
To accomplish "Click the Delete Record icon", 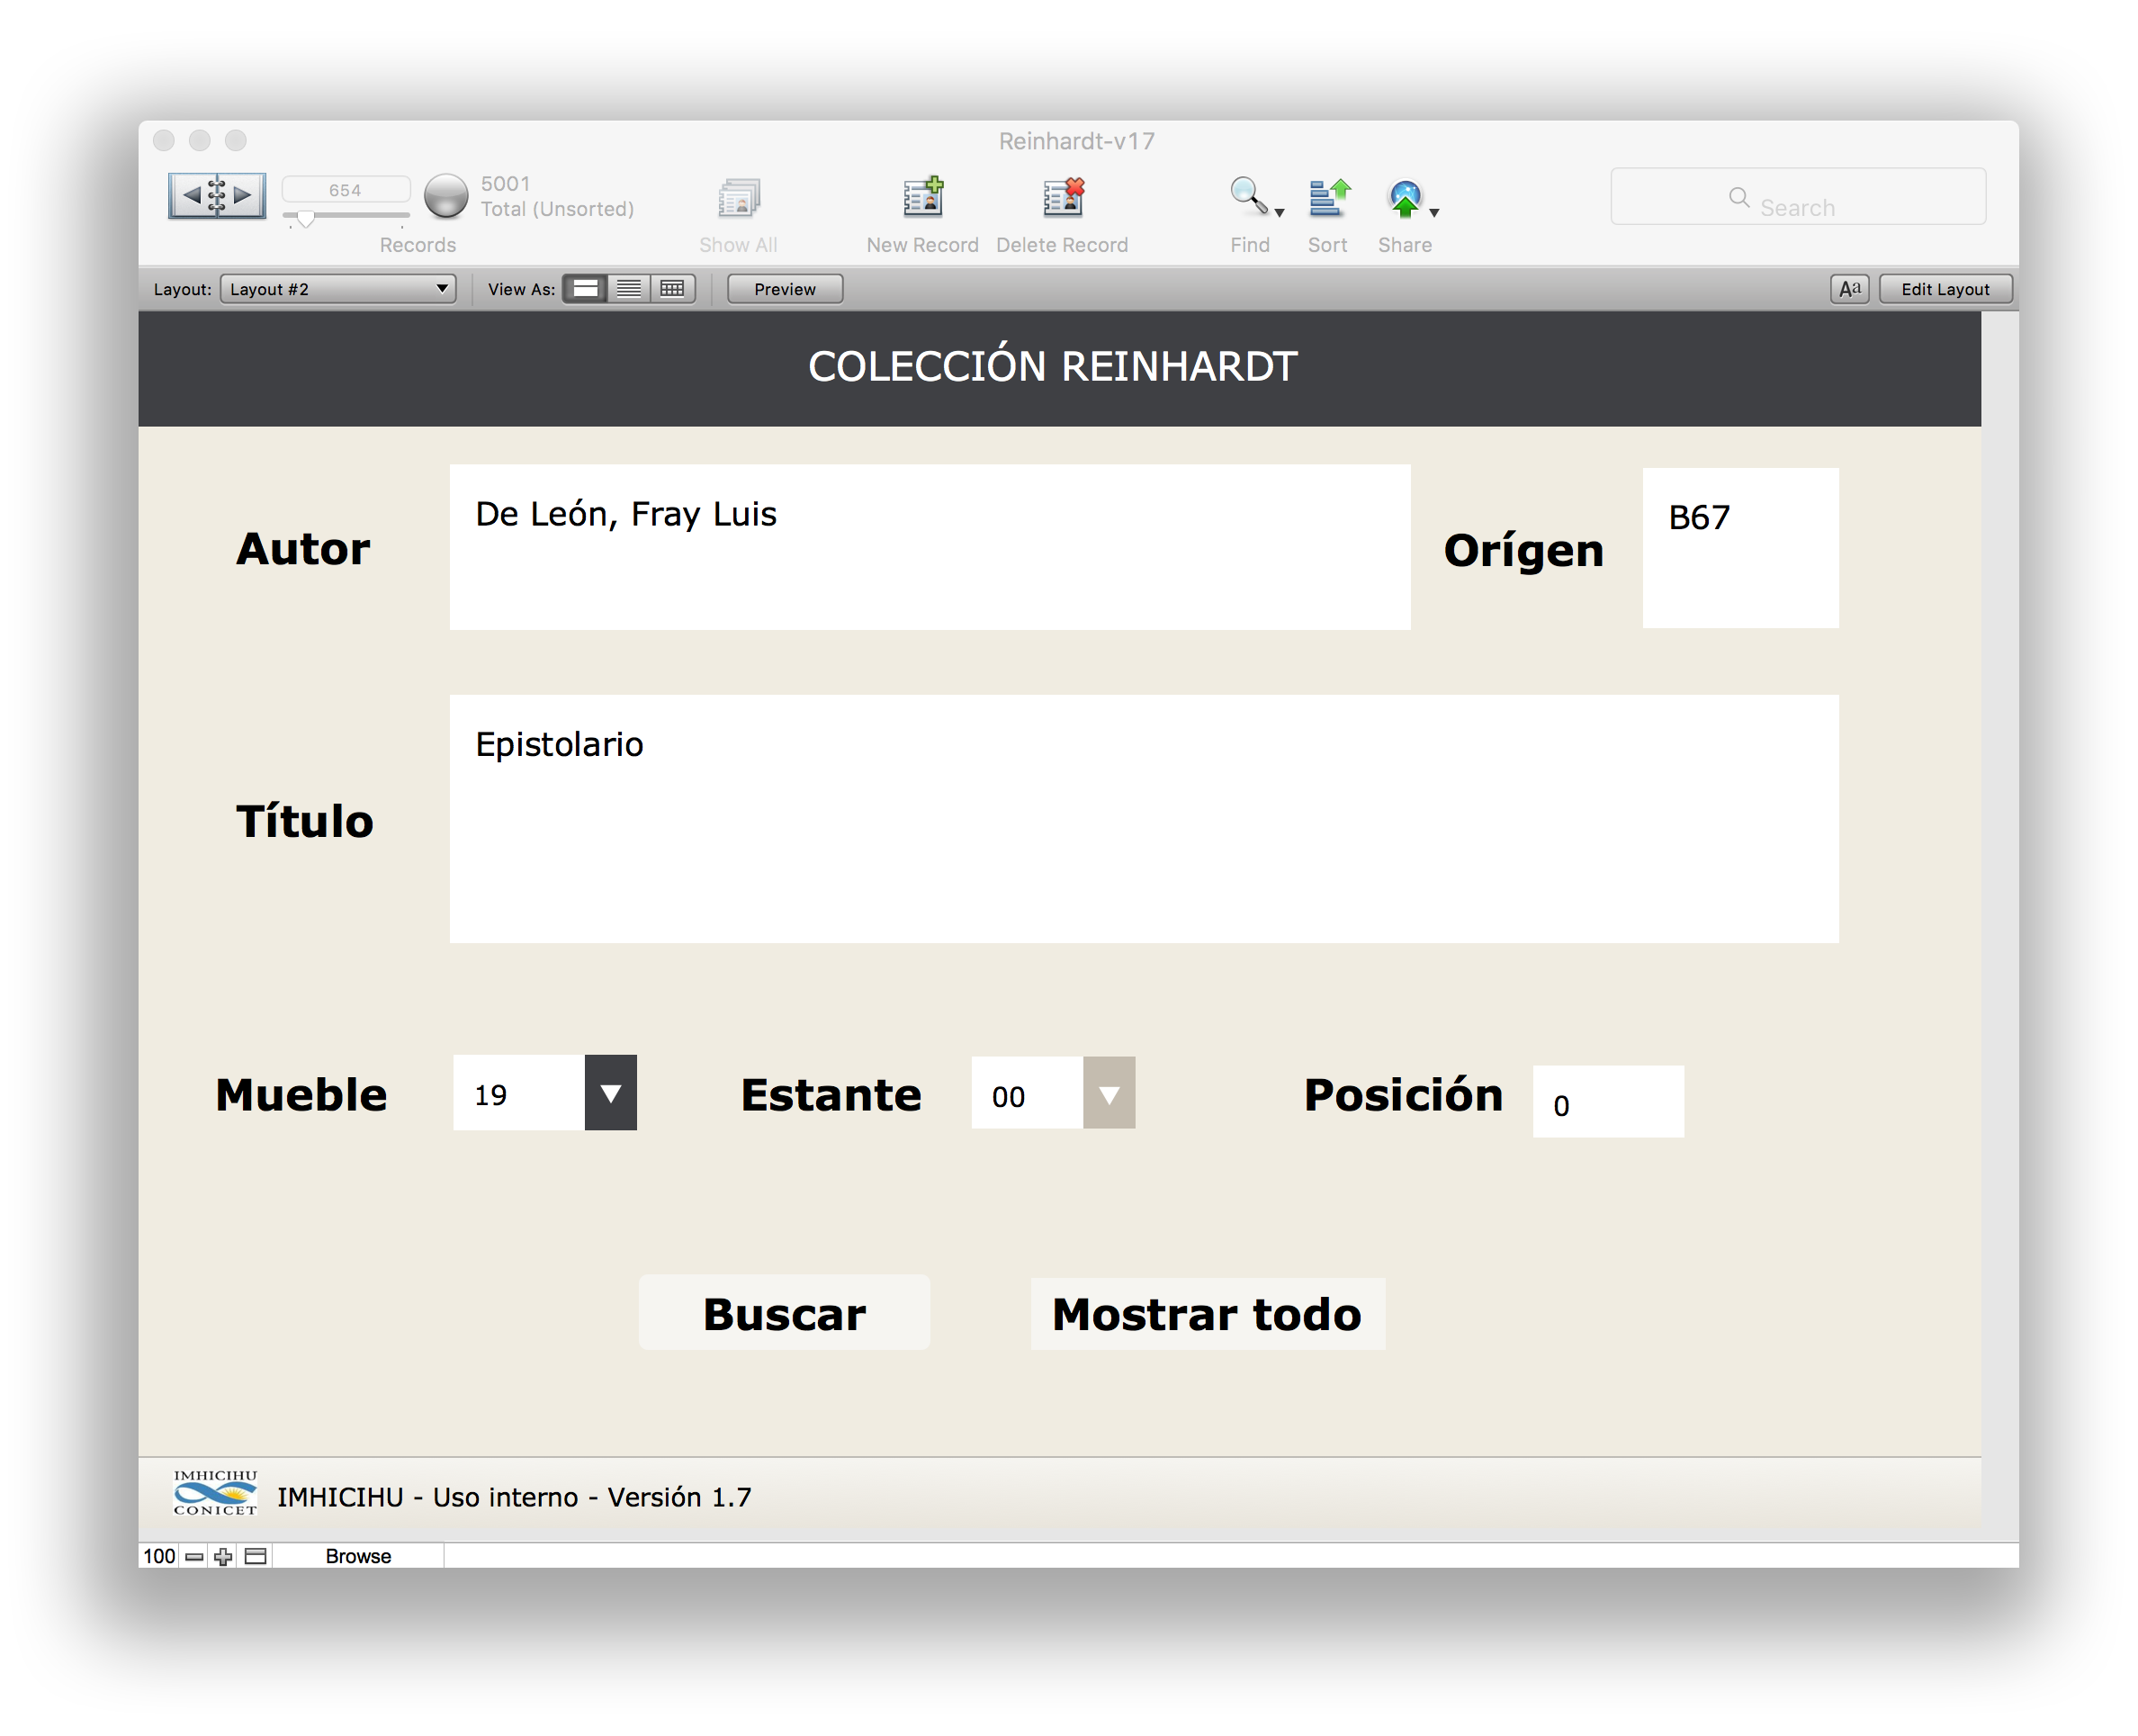I will pos(1062,198).
